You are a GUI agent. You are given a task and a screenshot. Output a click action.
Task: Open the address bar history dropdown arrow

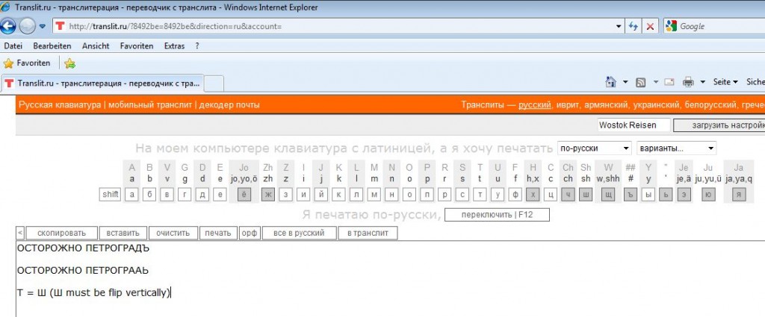619,26
